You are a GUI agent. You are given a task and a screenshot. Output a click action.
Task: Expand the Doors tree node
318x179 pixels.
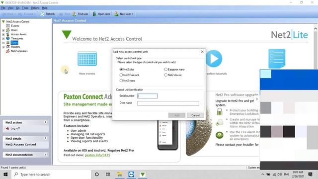pos(3,43)
